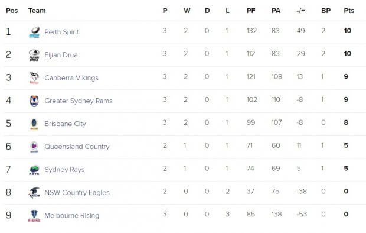
Task: Open the Canberra Vikings team link
Action: click(x=71, y=77)
